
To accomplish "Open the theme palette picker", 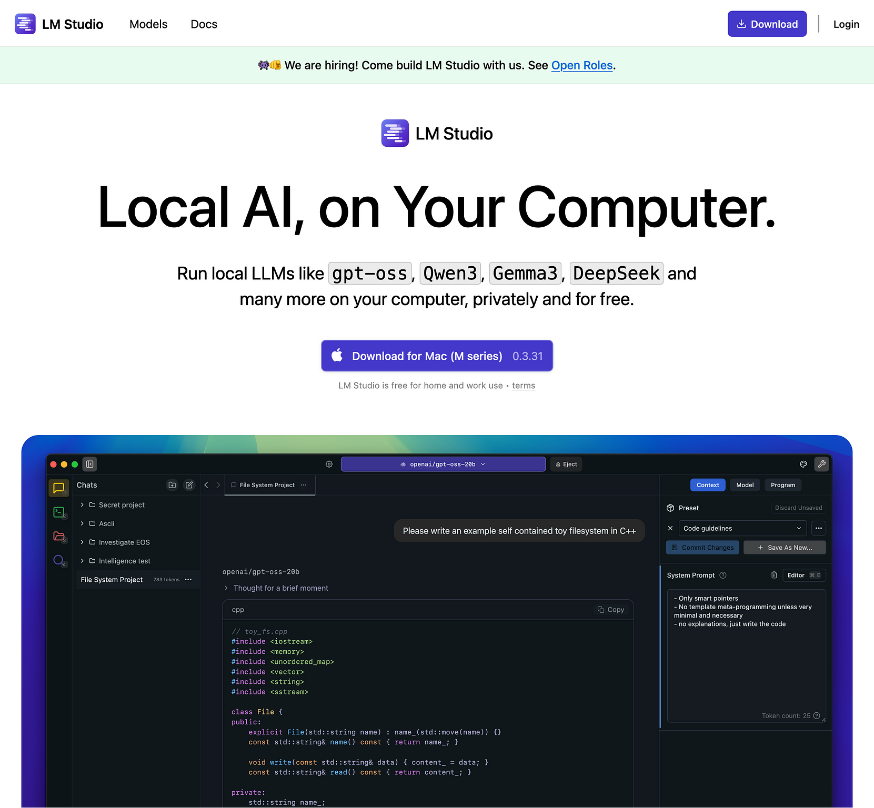I will coord(803,464).
